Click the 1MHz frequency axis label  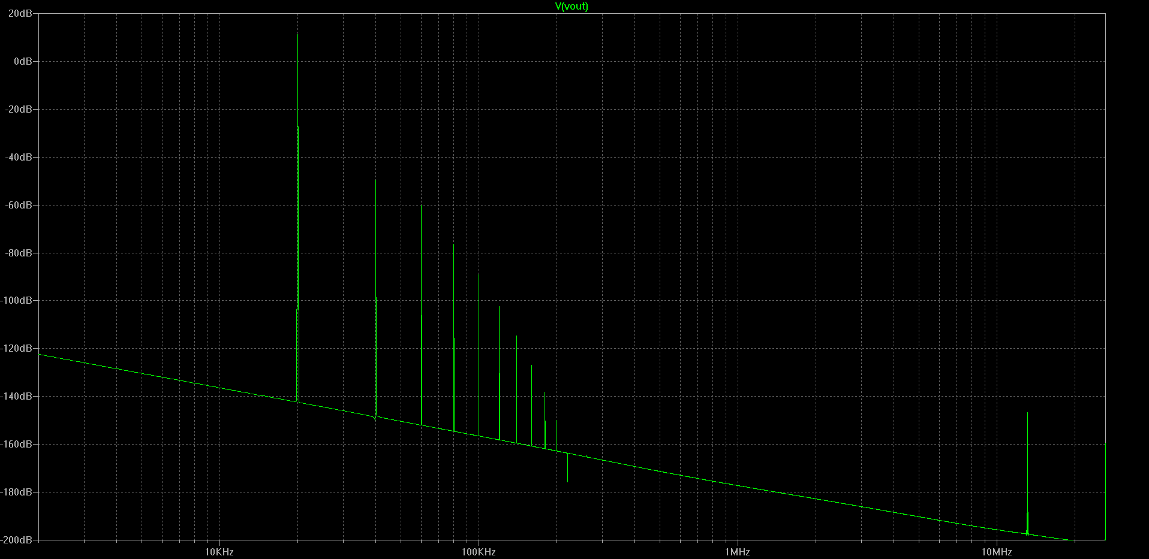click(738, 552)
